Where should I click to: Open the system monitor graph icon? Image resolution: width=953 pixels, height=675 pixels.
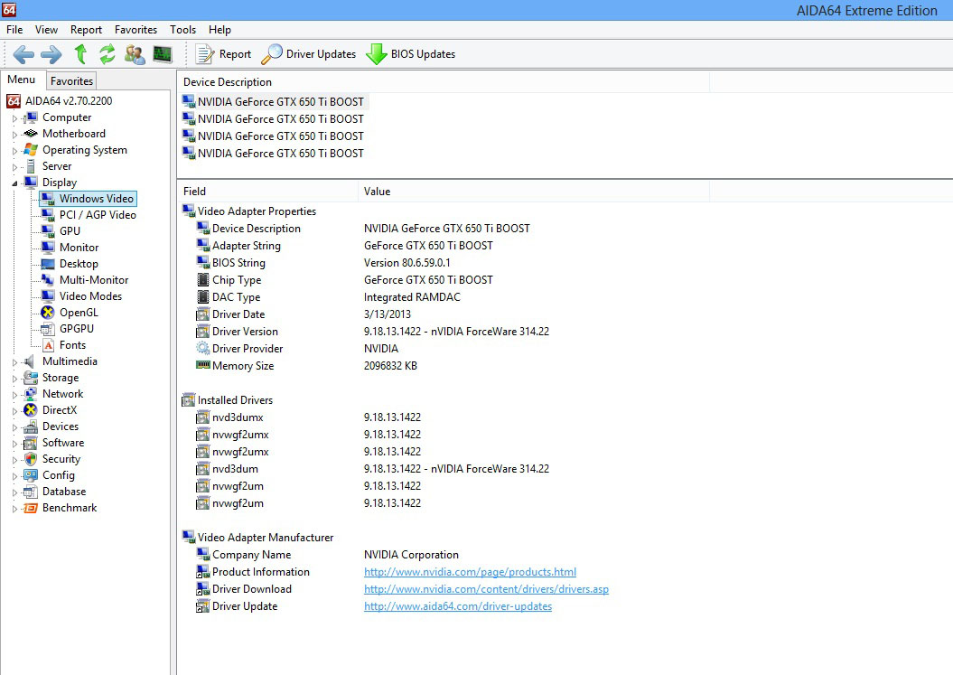163,54
